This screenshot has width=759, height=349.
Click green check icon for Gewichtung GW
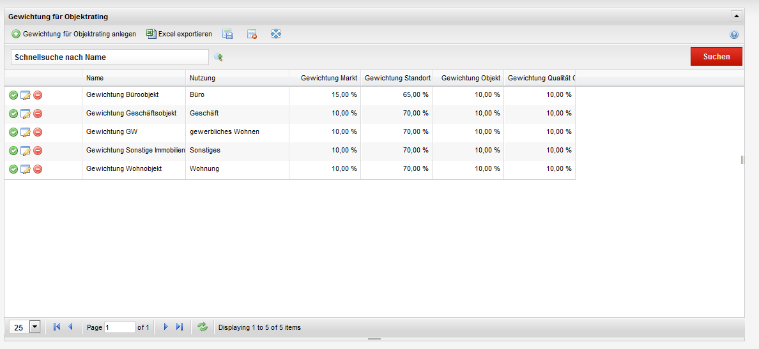(x=13, y=132)
